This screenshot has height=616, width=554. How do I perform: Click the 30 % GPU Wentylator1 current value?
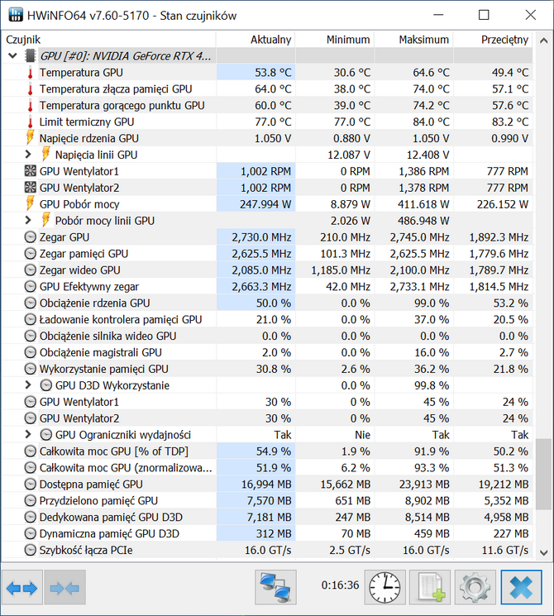(x=278, y=402)
